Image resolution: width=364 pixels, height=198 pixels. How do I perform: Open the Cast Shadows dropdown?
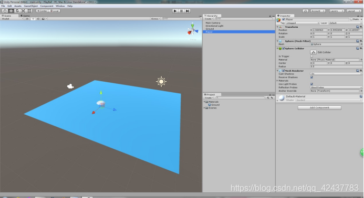(x=336, y=74)
